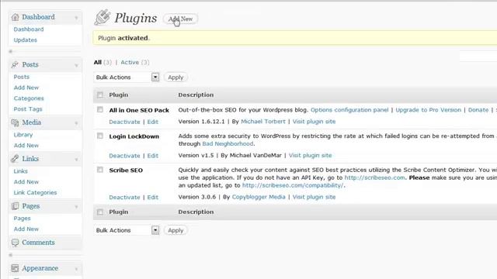This screenshot has height=279, width=497.
Task: Edit the All in One SEO Pack plugin
Action: click(152, 122)
